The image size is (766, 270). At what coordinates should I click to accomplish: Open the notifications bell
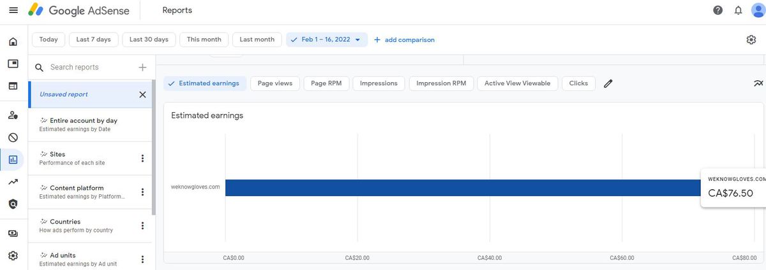tap(738, 10)
